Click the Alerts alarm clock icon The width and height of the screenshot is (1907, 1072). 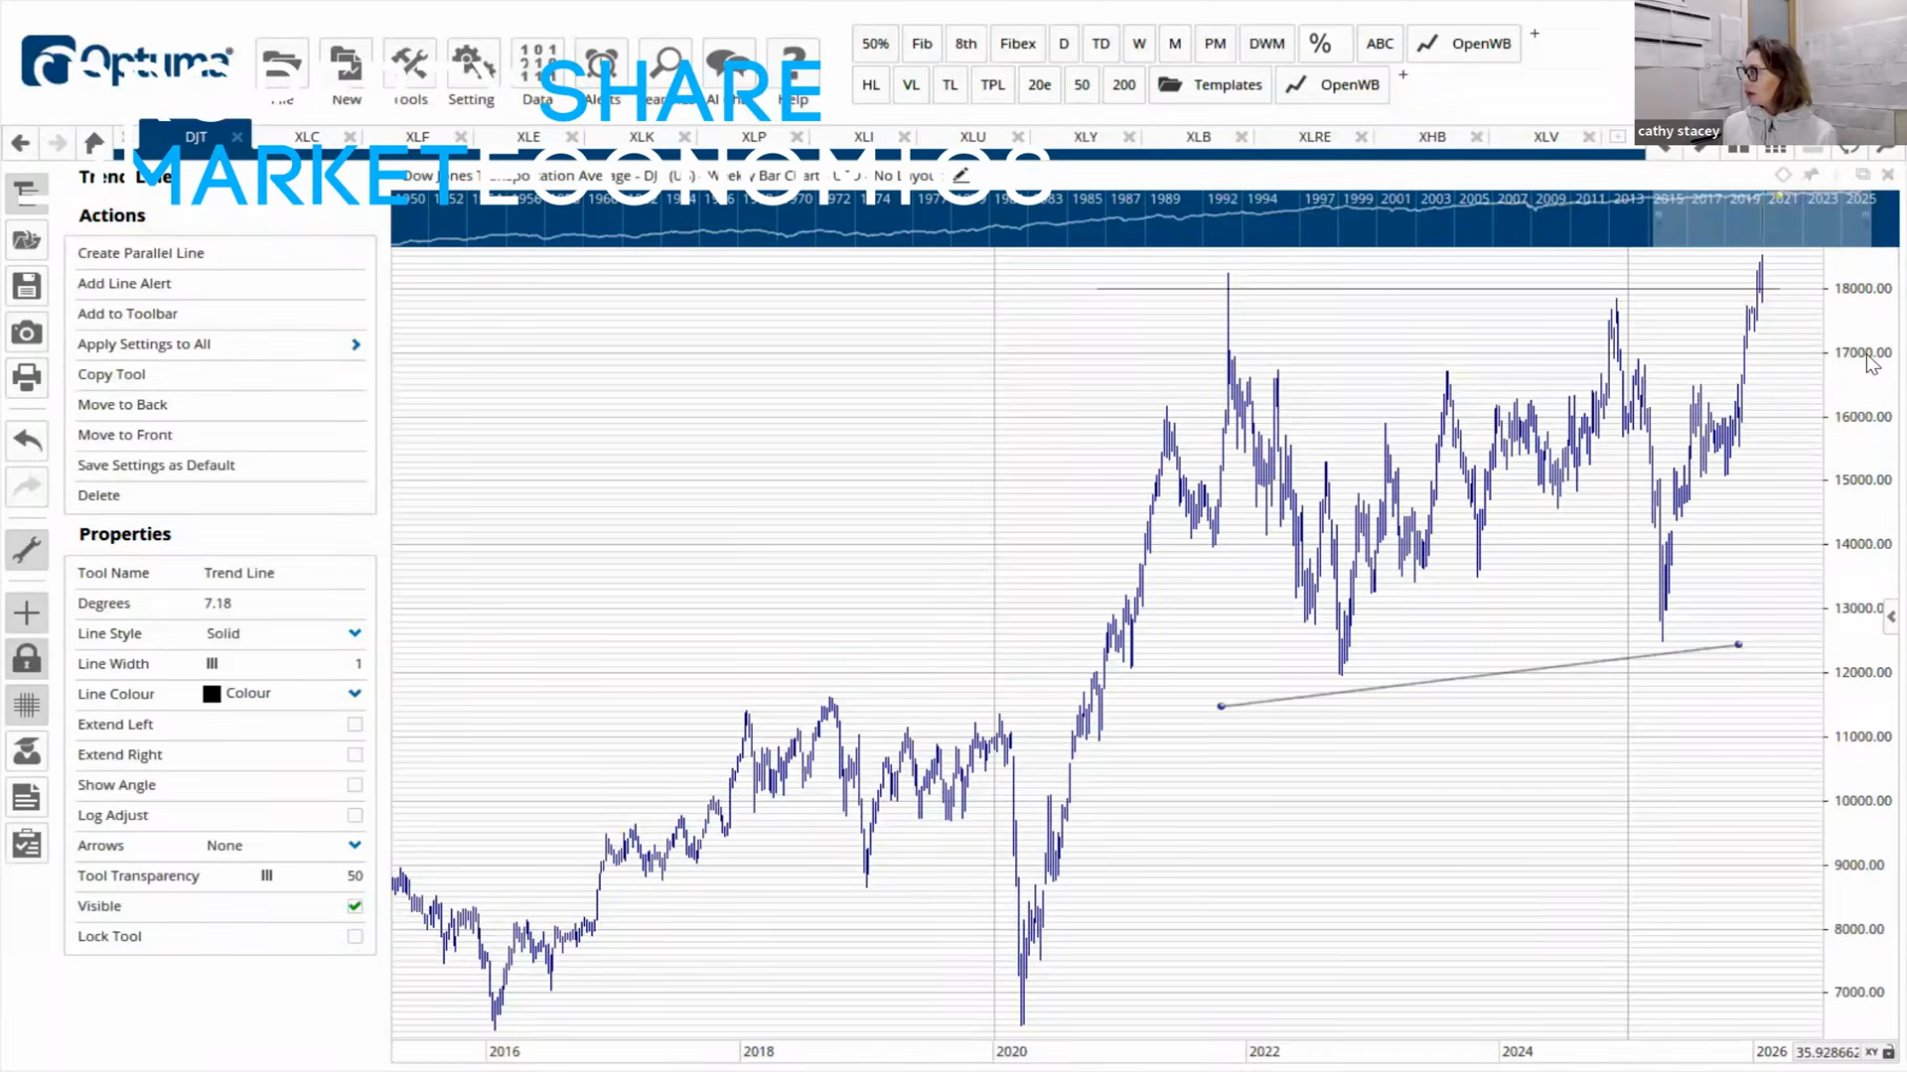click(x=601, y=63)
